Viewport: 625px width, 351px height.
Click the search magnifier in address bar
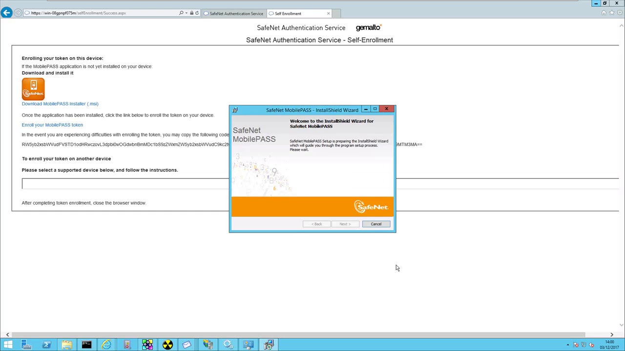click(x=181, y=13)
